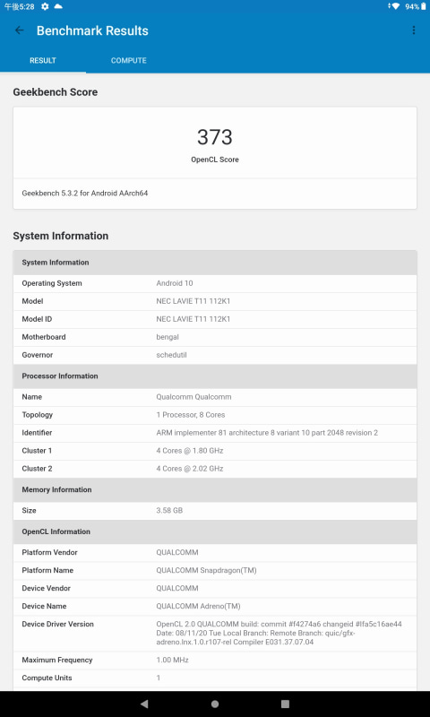Tap the 'Cluster 2' row label
The image size is (430, 717).
pos(37,469)
